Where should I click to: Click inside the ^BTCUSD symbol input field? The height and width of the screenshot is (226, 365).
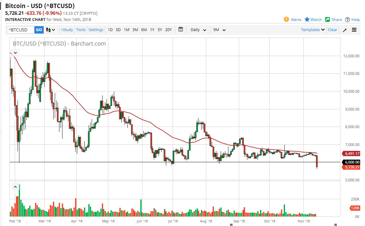point(20,30)
